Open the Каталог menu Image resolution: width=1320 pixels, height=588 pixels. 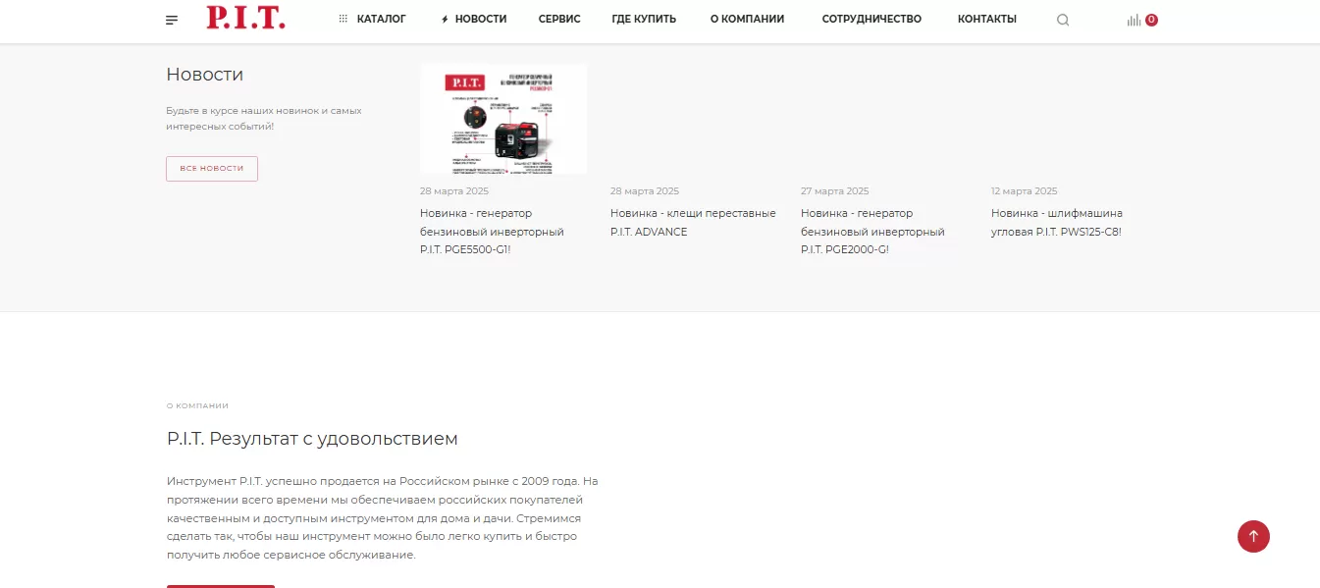tap(381, 19)
